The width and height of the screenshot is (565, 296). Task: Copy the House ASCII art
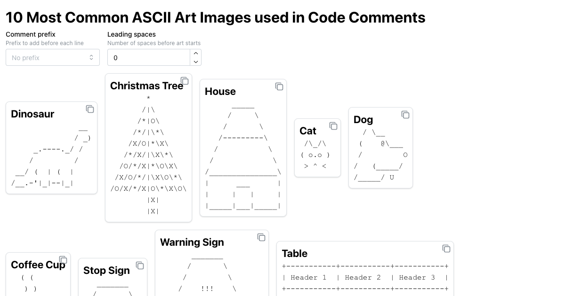[279, 86]
